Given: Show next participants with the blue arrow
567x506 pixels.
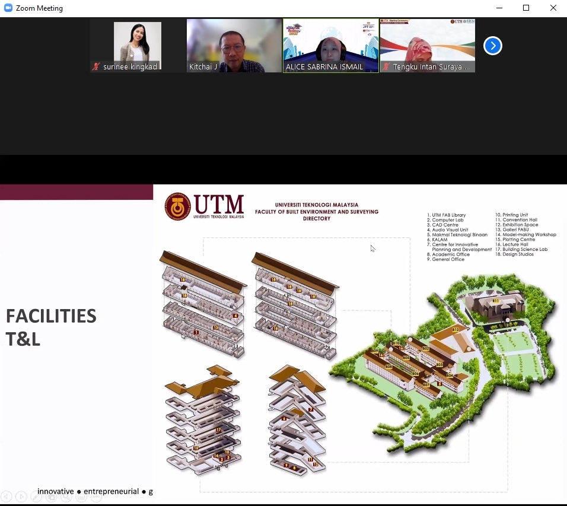Looking at the screenshot, I should point(492,46).
